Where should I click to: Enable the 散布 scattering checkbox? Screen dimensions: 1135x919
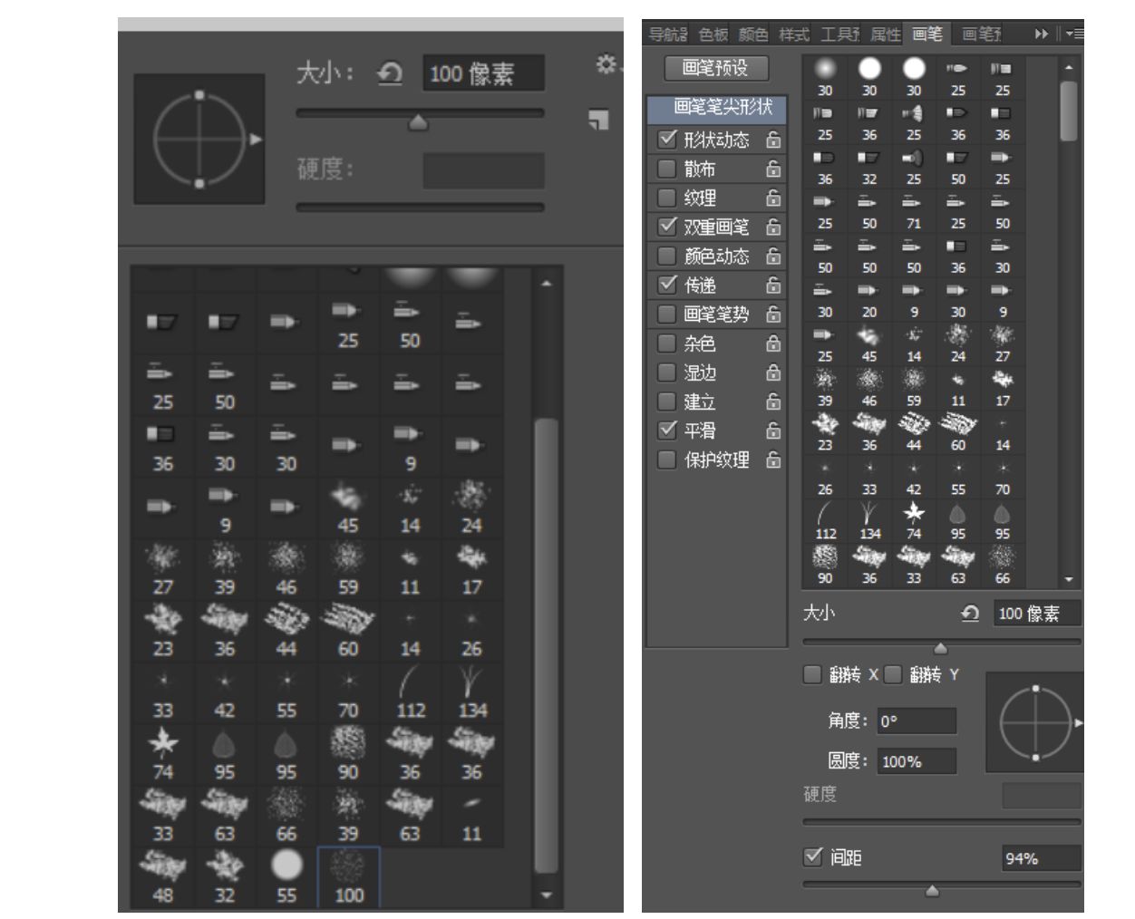pos(668,169)
